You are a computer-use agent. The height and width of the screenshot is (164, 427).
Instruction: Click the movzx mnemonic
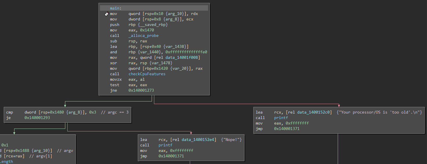pos(116,80)
